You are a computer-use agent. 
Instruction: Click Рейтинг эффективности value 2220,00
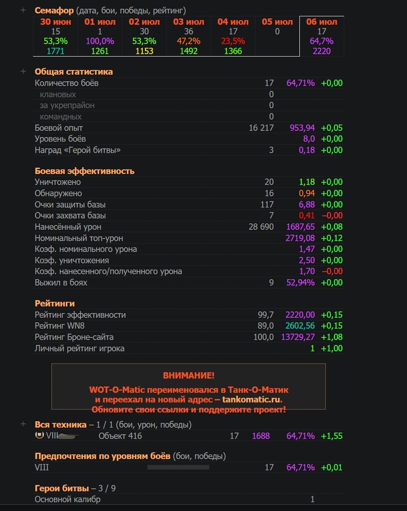300,315
